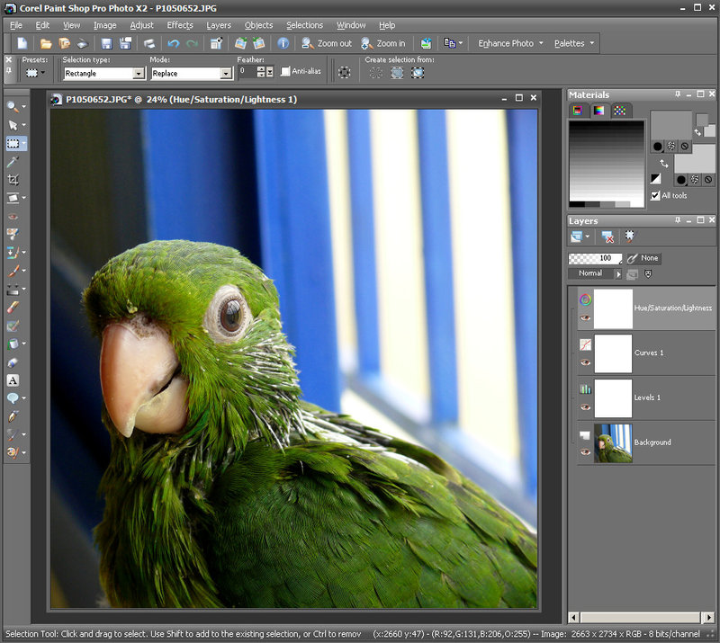
Task: Toggle Levels 1 layer visibility eye
Action: tap(584, 407)
